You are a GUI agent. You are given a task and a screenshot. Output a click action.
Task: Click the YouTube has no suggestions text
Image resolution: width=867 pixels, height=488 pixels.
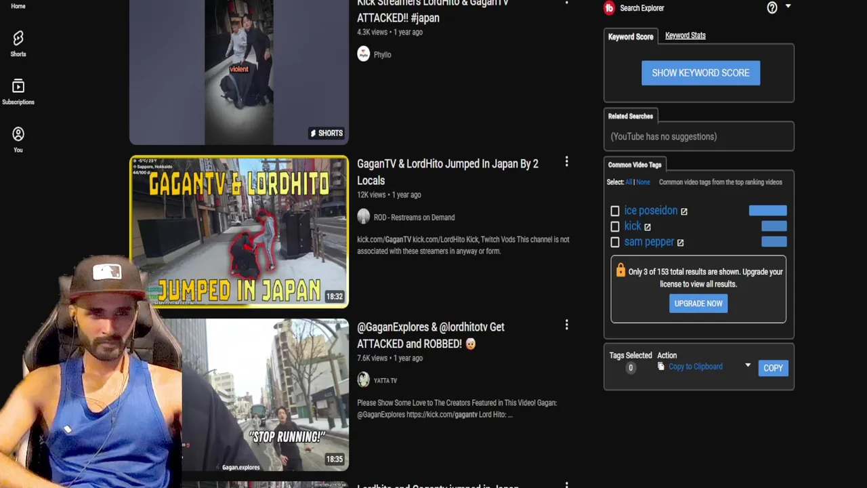pyautogui.click(x=663, y=137)
